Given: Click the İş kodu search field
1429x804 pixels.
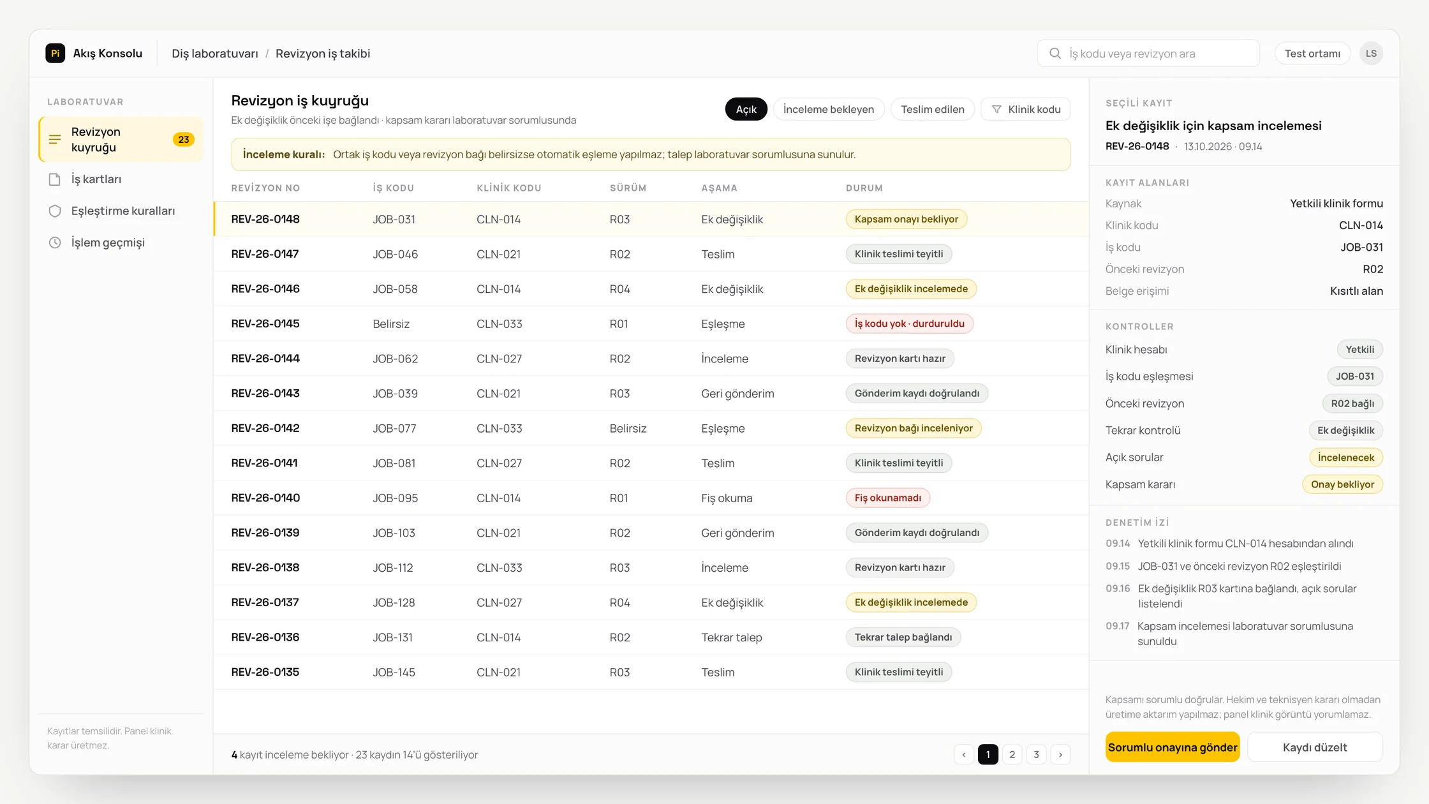Looking at the screenshot, I should pyautogui.click(x=1148, y=54).
